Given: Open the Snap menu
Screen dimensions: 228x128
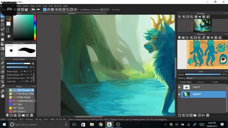Looking at the screenshot, I should (32, 6).
